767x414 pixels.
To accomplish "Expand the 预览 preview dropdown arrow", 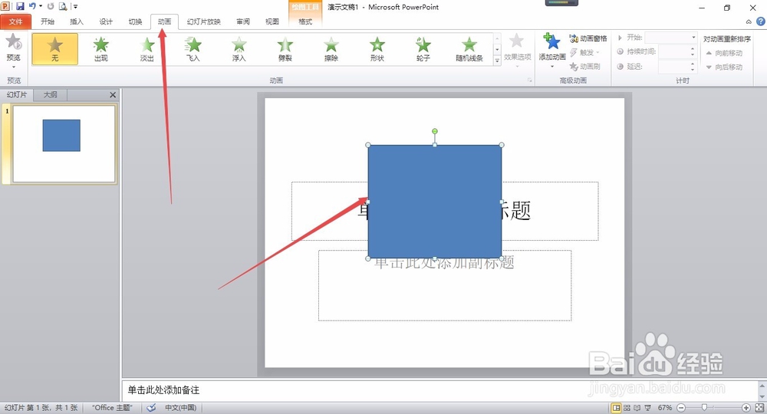I will [14, 67].
